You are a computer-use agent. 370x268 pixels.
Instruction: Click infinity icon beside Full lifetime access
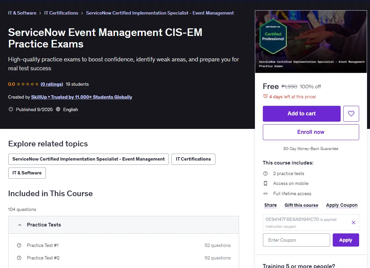pyautogui.click(x=265, y=194)
